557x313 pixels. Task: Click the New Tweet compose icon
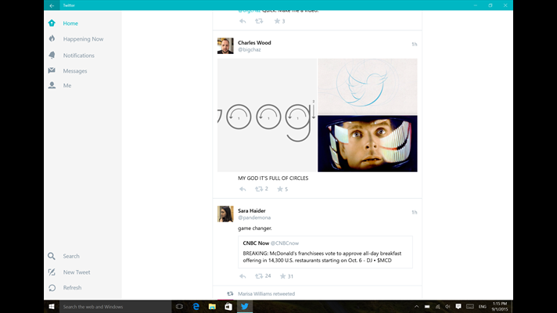pyautogui.click(x=52, y=272)
